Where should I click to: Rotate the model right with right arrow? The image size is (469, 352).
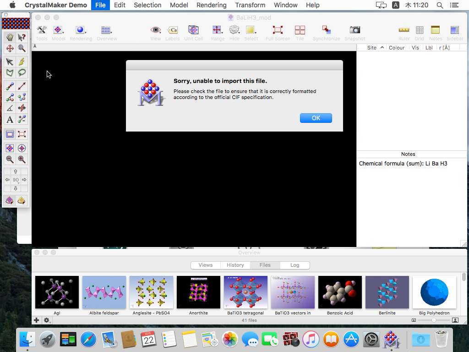(x=24, y=180)
